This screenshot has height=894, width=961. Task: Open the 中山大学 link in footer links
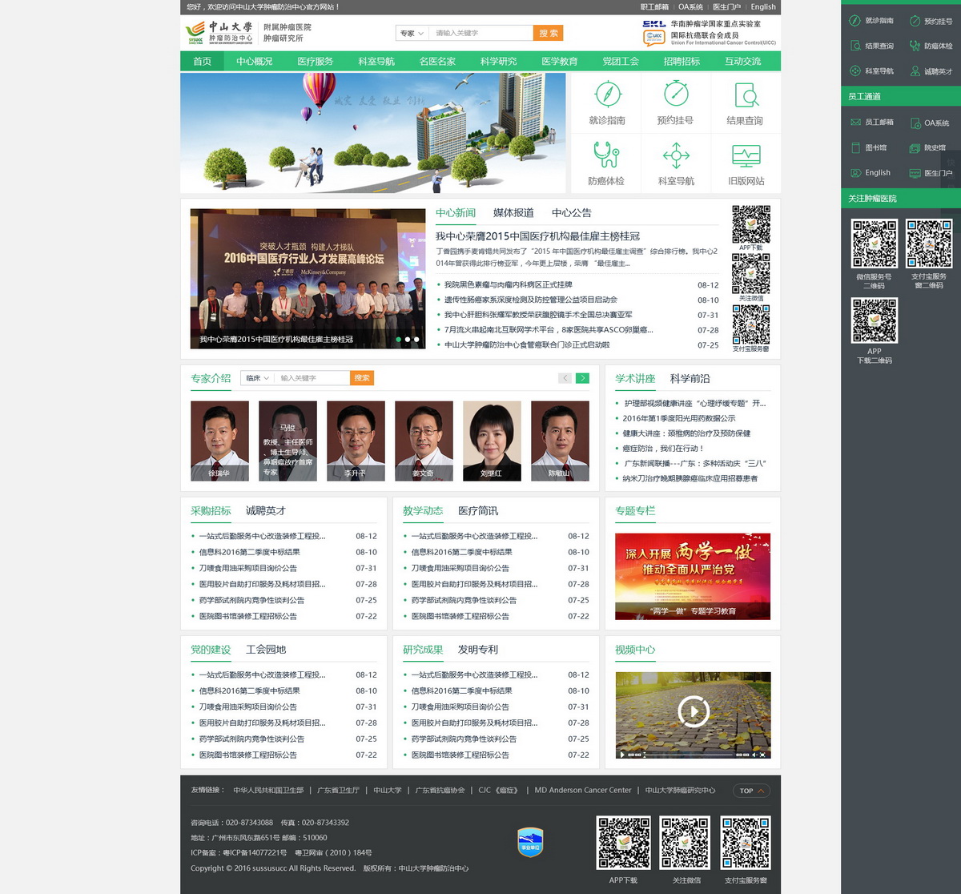click(388, 791)
